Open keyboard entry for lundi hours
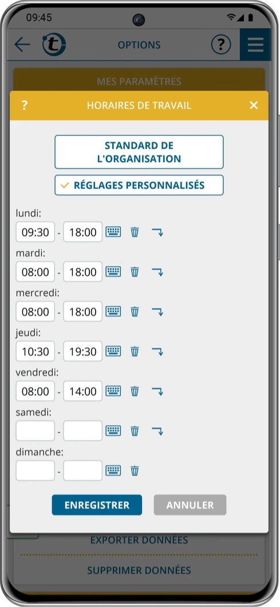Screen dimensions: 280x607 (113, 232)
